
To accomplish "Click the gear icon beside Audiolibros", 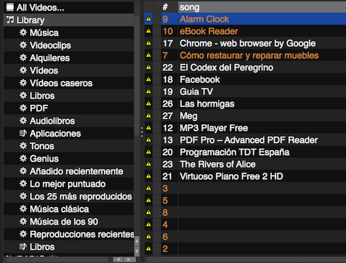I will [23, 121].
